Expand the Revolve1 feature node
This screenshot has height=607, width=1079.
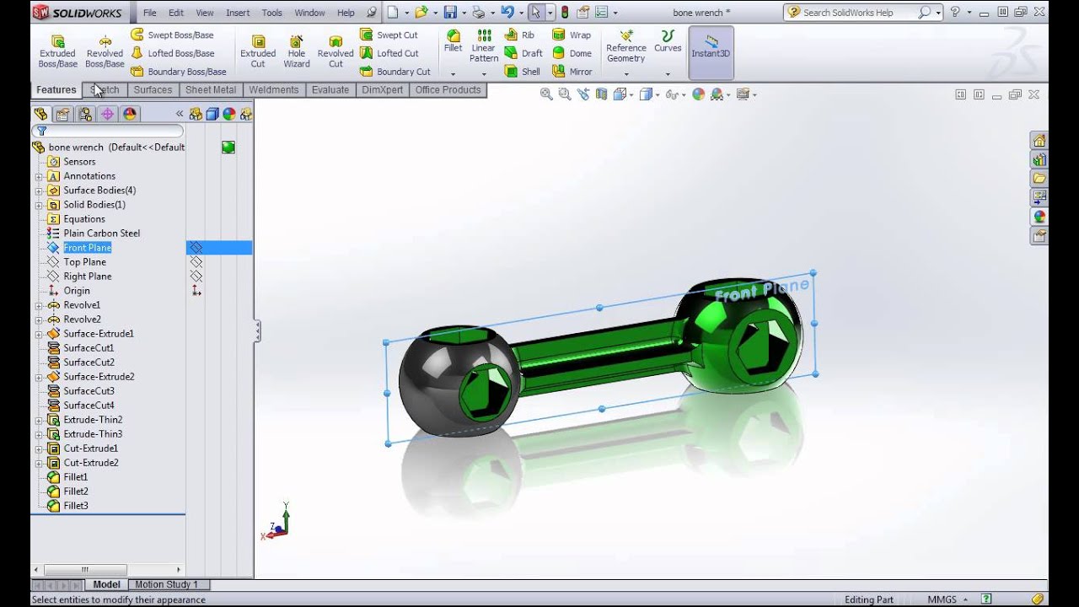(39, 305)
